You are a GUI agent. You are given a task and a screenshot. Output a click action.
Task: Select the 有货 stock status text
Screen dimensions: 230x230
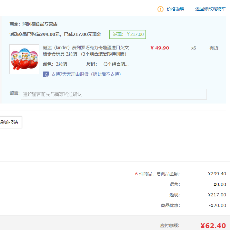[x=214, y=48]
